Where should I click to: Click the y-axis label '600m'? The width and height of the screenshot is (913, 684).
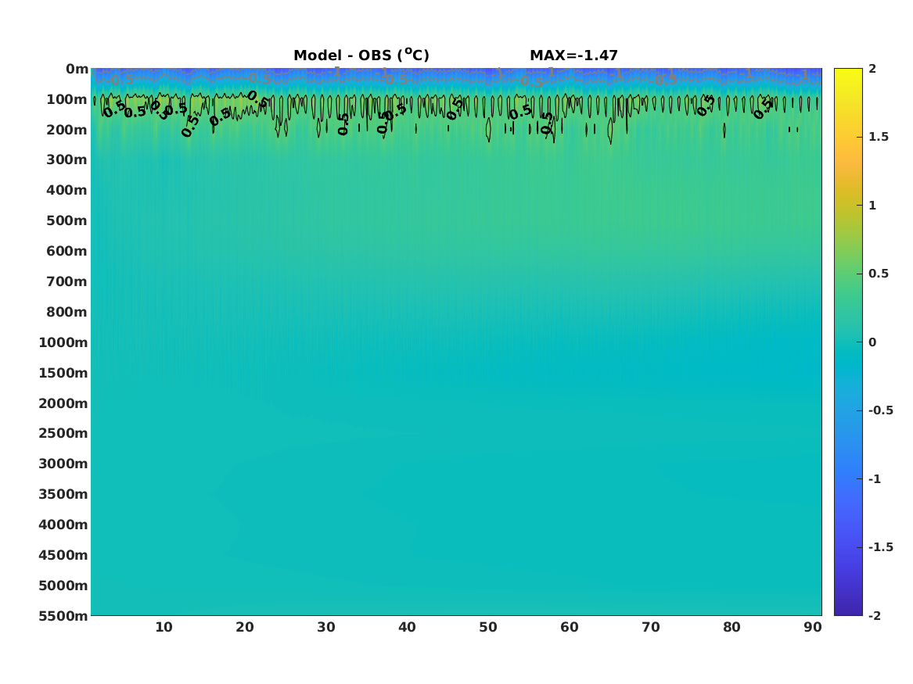67,251
